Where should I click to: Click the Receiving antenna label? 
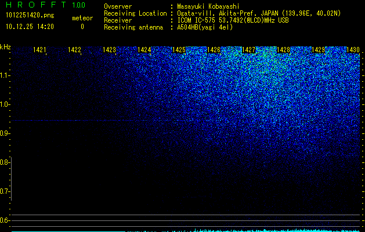pos(133,27)
